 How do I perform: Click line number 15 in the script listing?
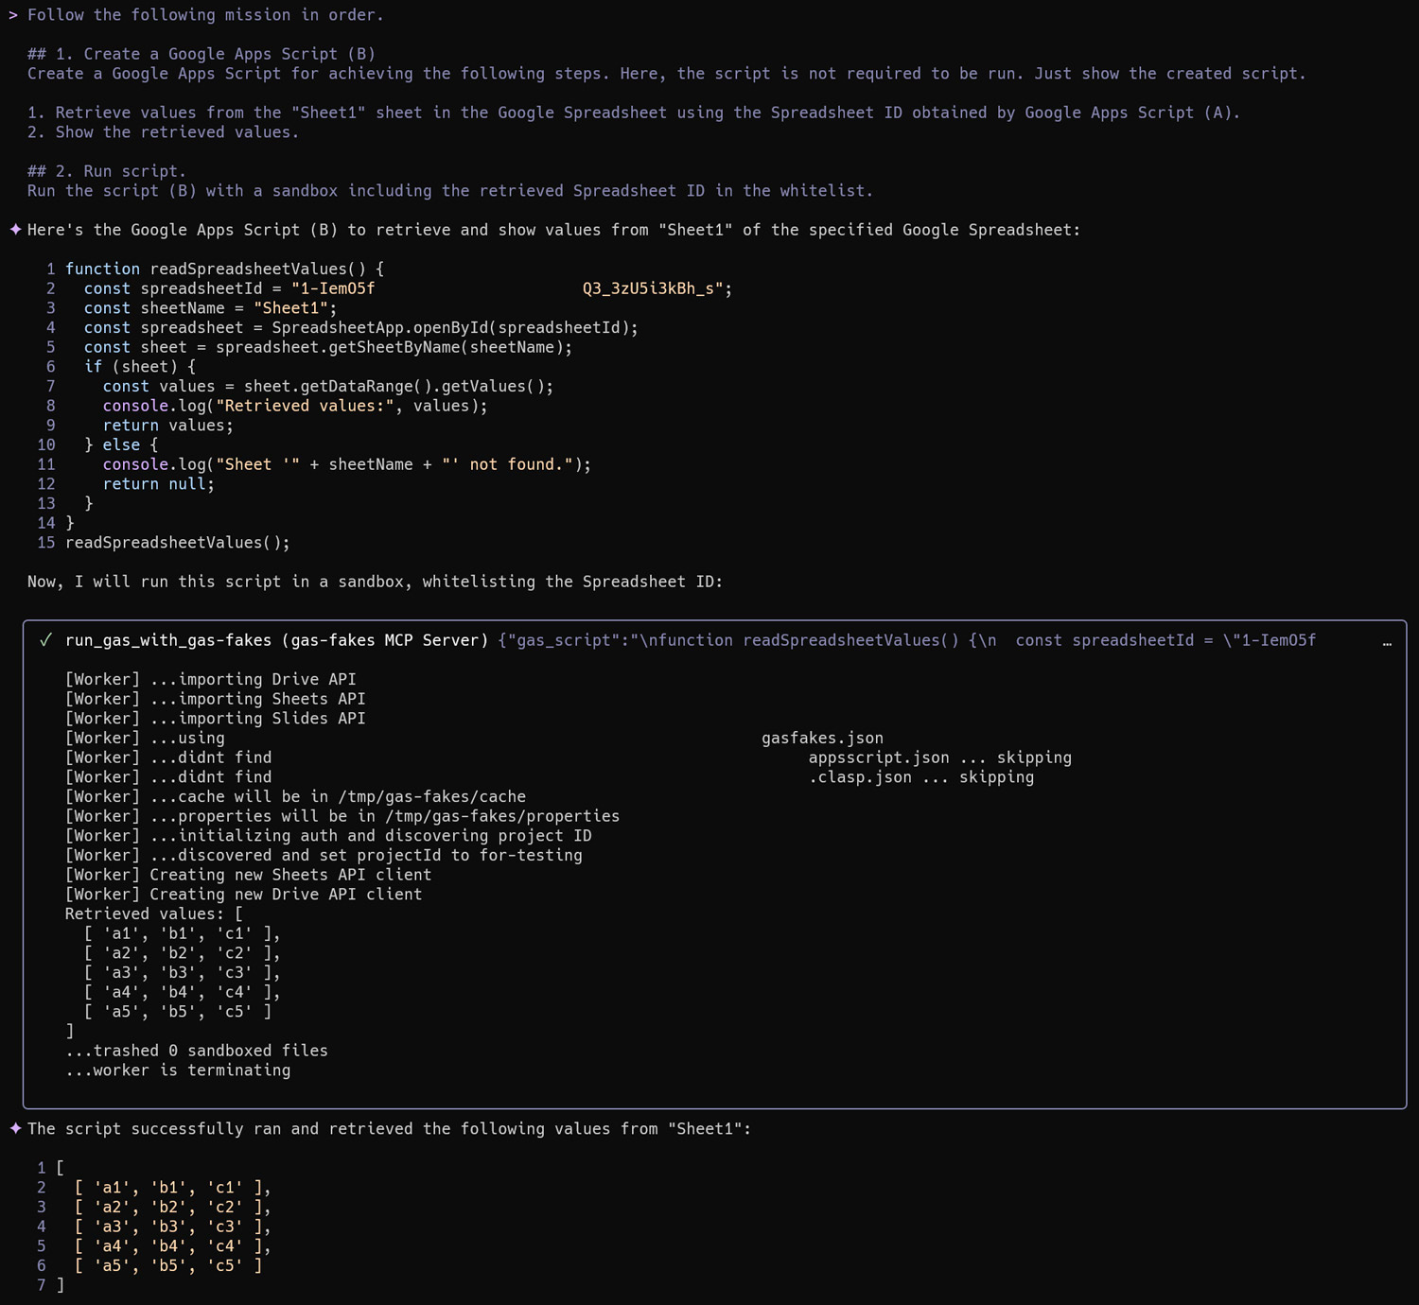tap(45, 543)
